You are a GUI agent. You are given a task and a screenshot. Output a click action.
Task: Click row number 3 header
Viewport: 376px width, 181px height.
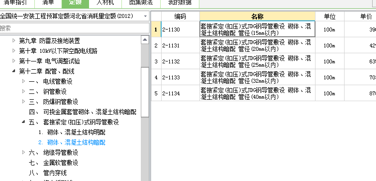tap(156, 61)
